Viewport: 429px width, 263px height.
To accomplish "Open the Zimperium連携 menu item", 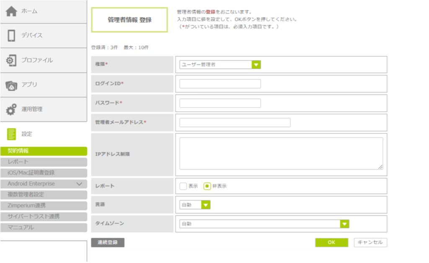I will coord(44,206).
